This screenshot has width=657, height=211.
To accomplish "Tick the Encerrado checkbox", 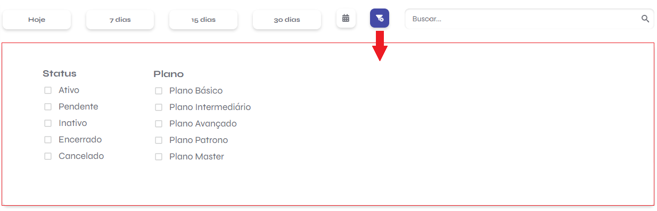I will coord(48,140).
